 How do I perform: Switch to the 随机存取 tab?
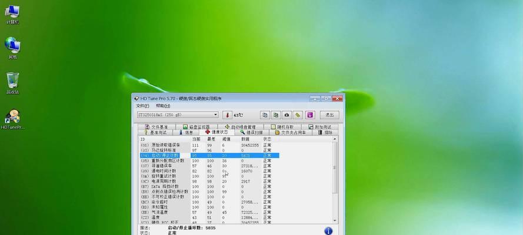pos(282,127)
